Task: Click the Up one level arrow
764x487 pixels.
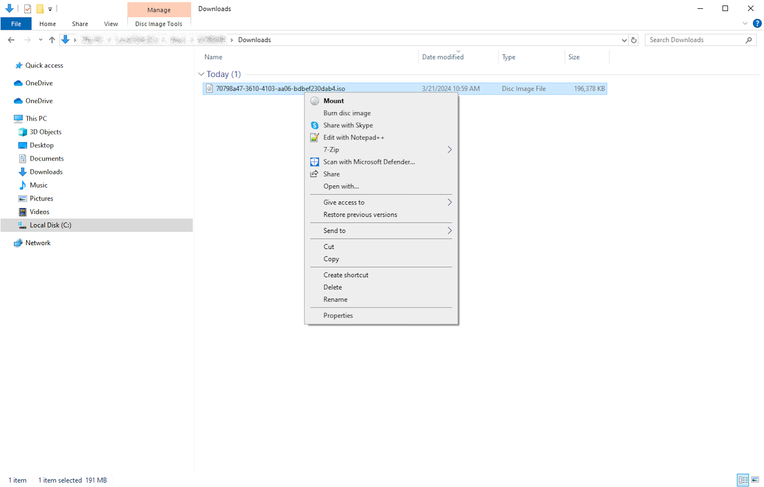Action: [x=52, y=40]
